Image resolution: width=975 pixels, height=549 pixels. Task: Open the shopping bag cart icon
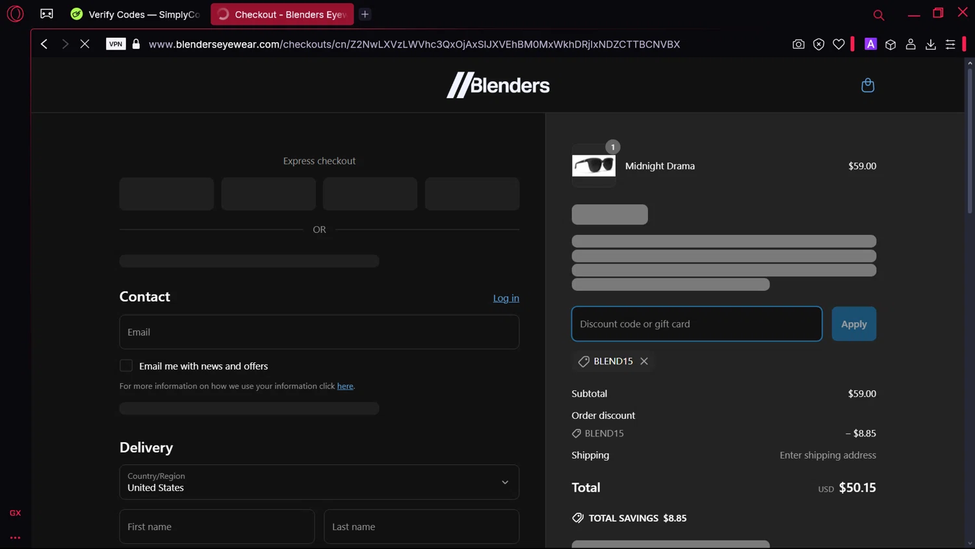click(x=868, y=85)
